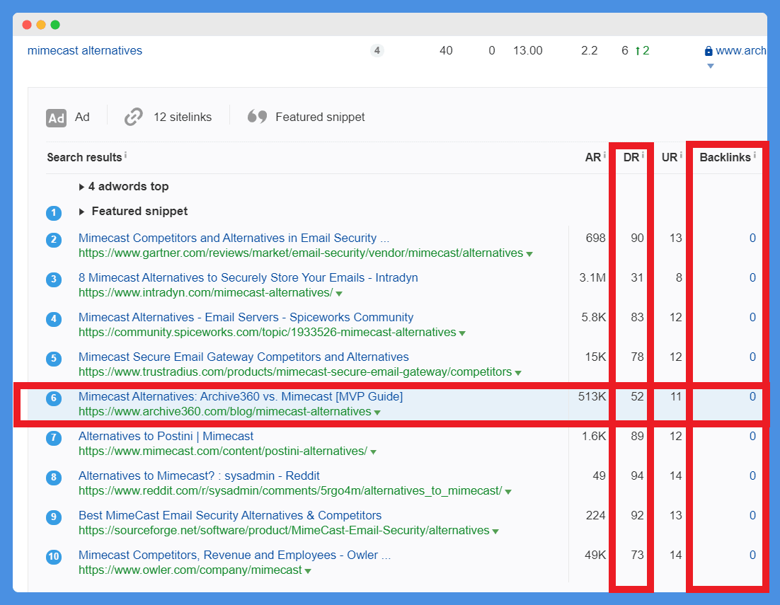Open the gartner.com URL dropdown arrow
Image resolution: width=780 pixels, height=605 pixels.
(529, 254)
